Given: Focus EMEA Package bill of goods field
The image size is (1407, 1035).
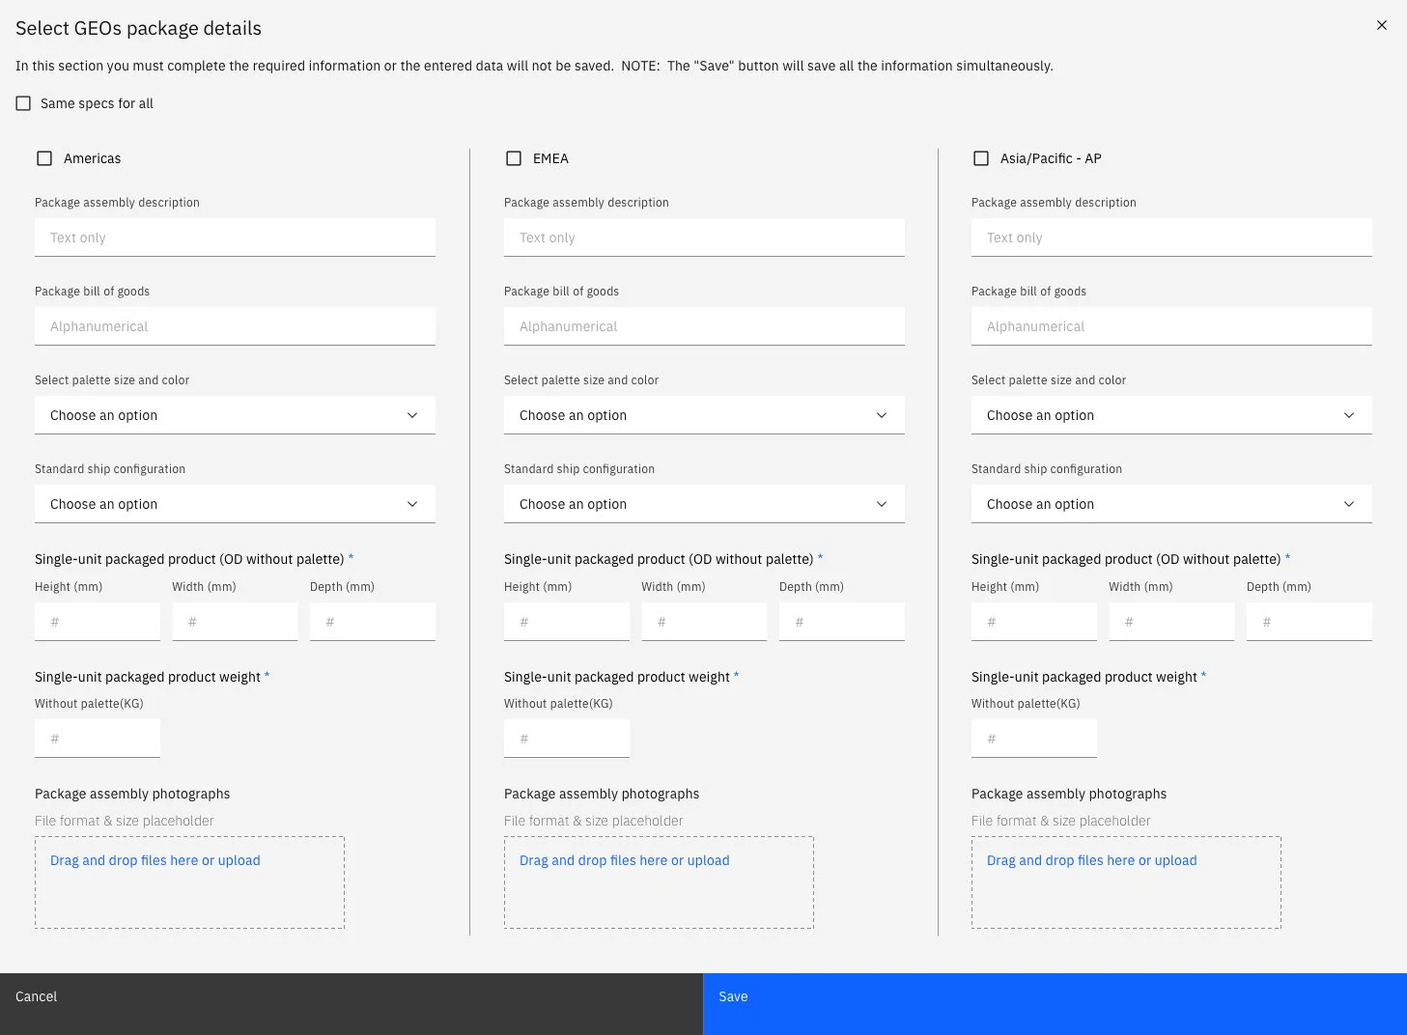Looking at the screenshot, I should click(704, 326).
